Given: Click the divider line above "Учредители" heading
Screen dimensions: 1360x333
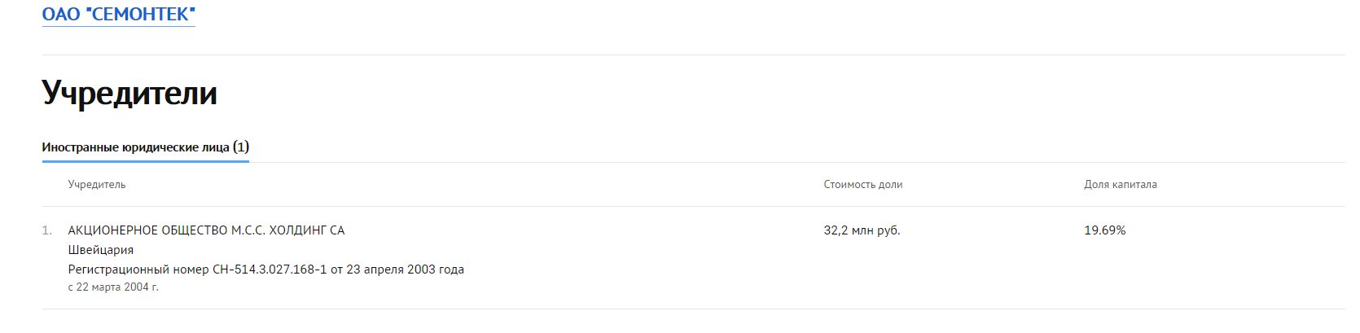Looking at the screenshot, I should point(692,55).
